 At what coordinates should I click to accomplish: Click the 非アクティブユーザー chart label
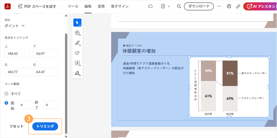point(254,73)
